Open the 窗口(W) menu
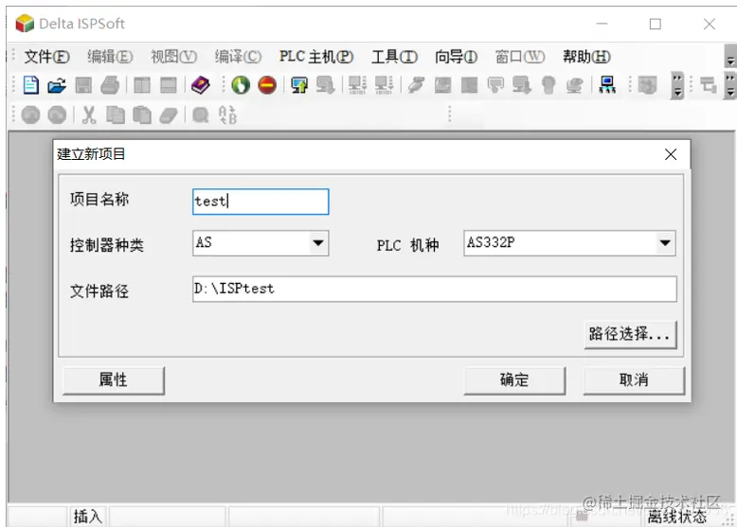This screenshot has height=527, width=737. 520,57
